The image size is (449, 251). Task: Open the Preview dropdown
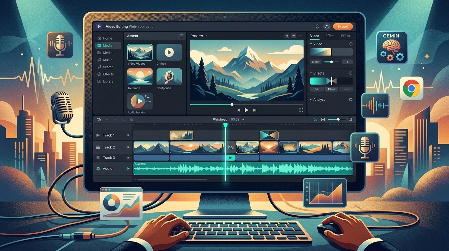pos(199,36)
